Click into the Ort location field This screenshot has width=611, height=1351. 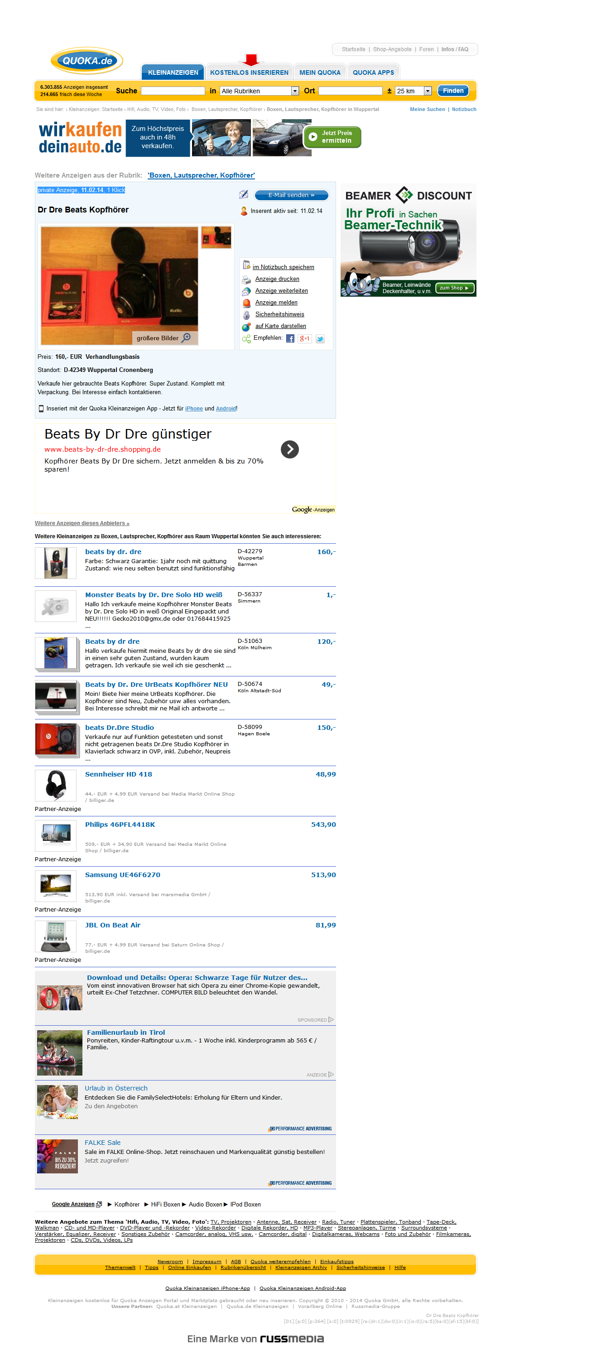[351, 91]
